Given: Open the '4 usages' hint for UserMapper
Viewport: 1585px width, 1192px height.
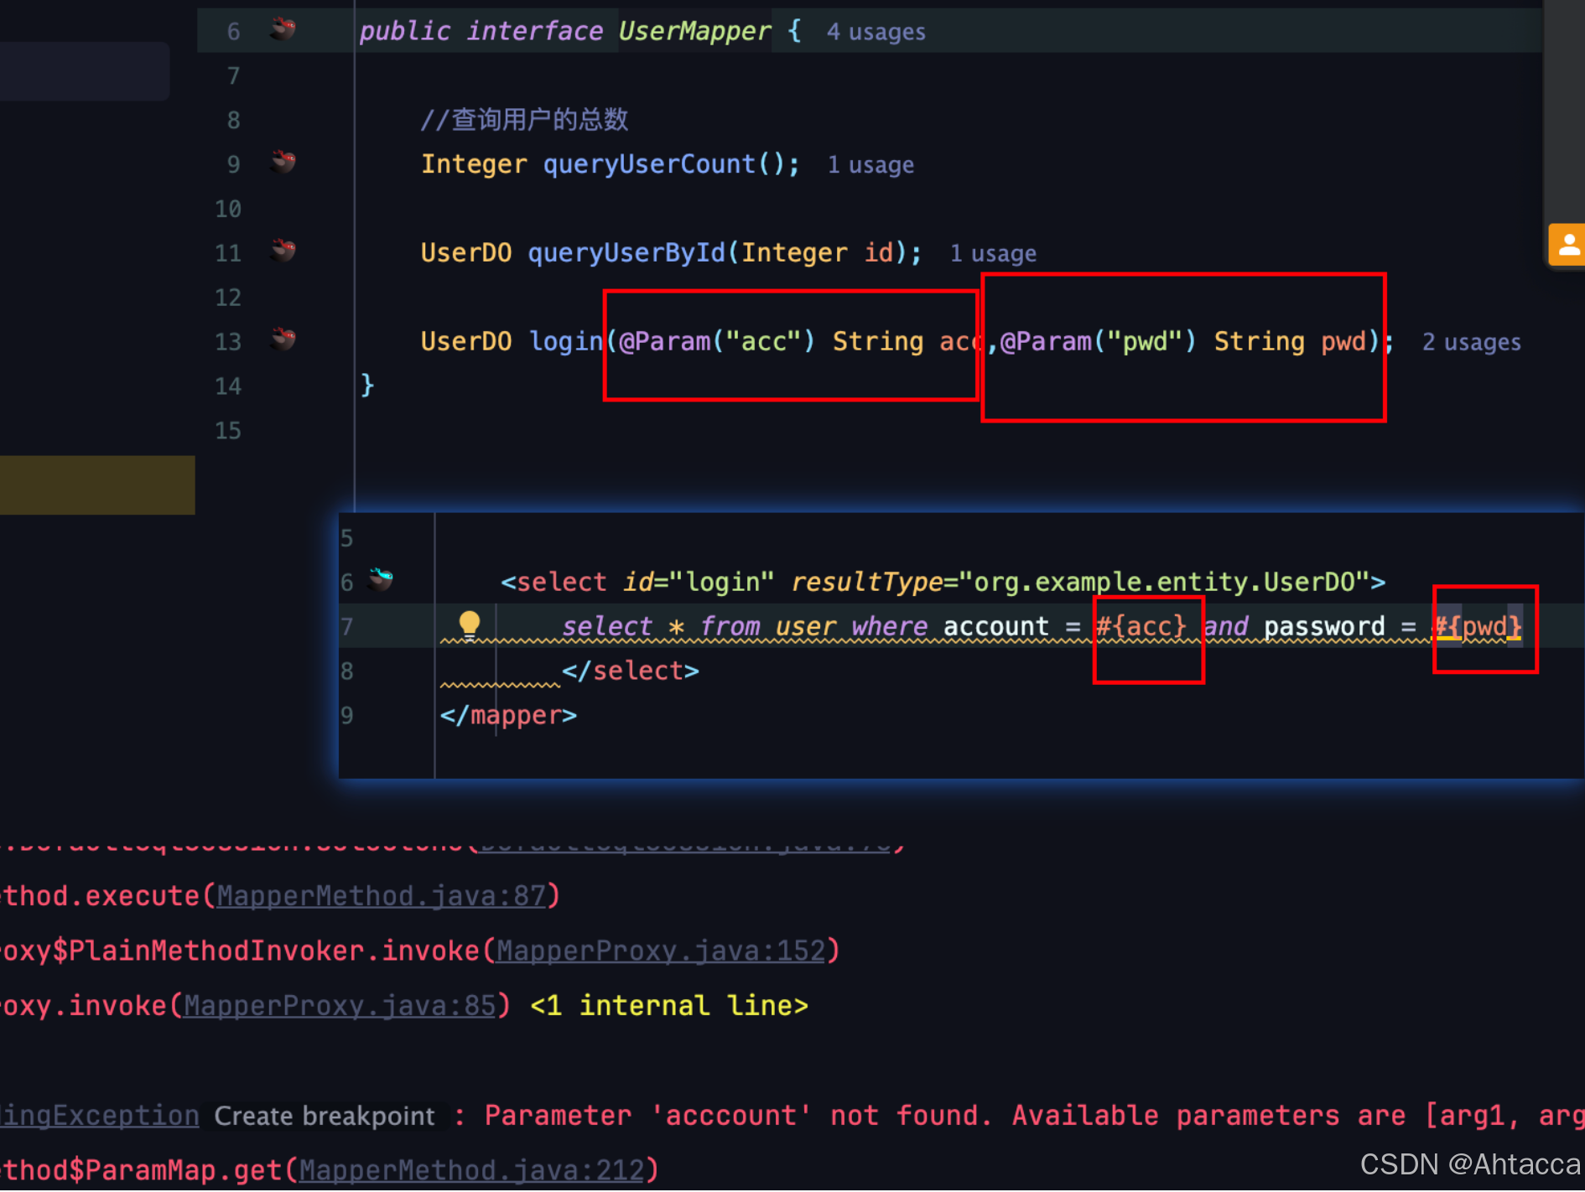Looking at the screenshot, I should click(876, 33).
